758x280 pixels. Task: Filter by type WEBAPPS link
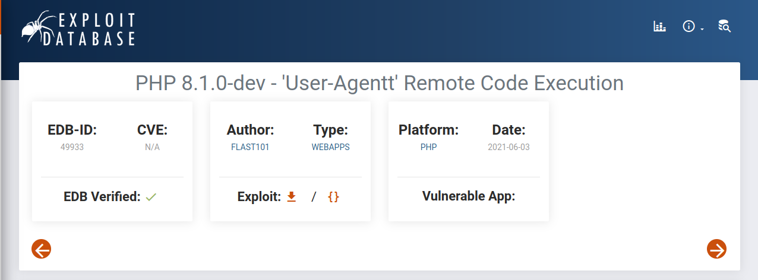point(330,147)
